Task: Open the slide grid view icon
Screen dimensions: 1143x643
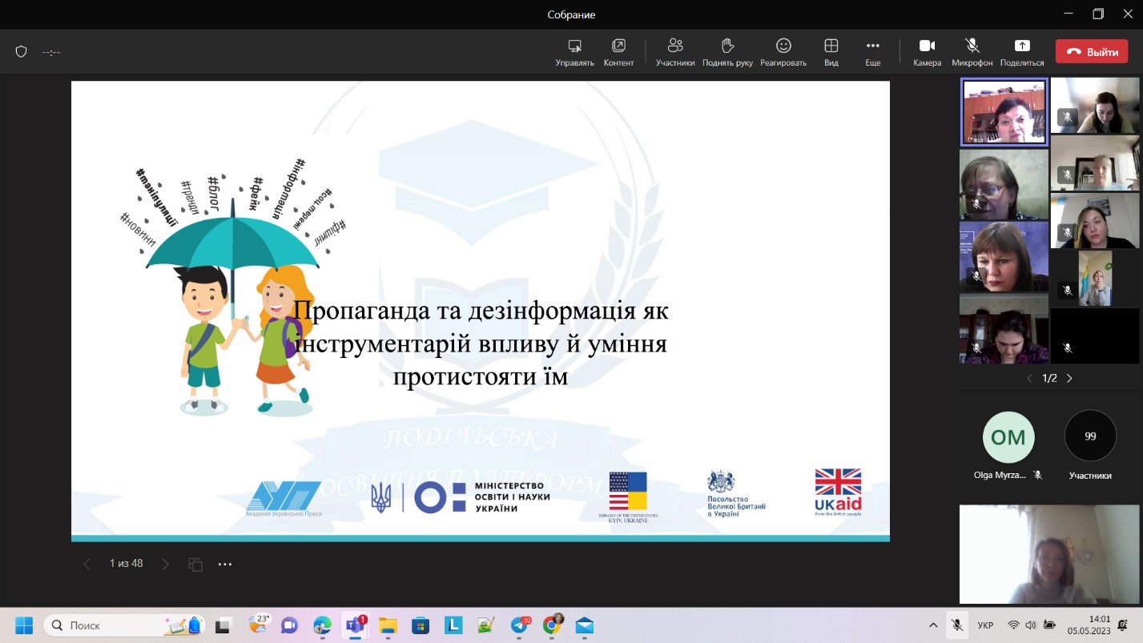Action: coord(195,565)
